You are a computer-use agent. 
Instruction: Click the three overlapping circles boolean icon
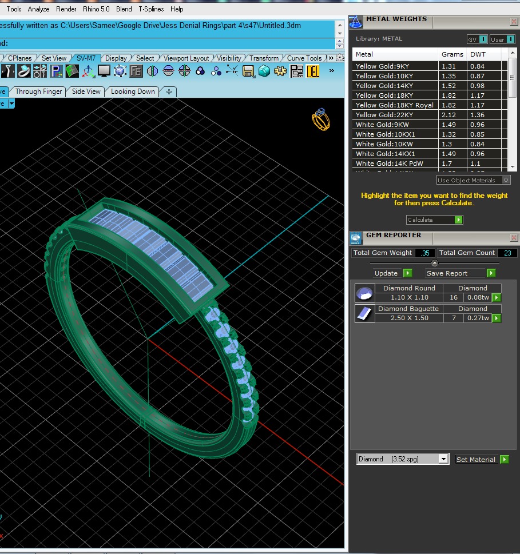click(200, 71)
